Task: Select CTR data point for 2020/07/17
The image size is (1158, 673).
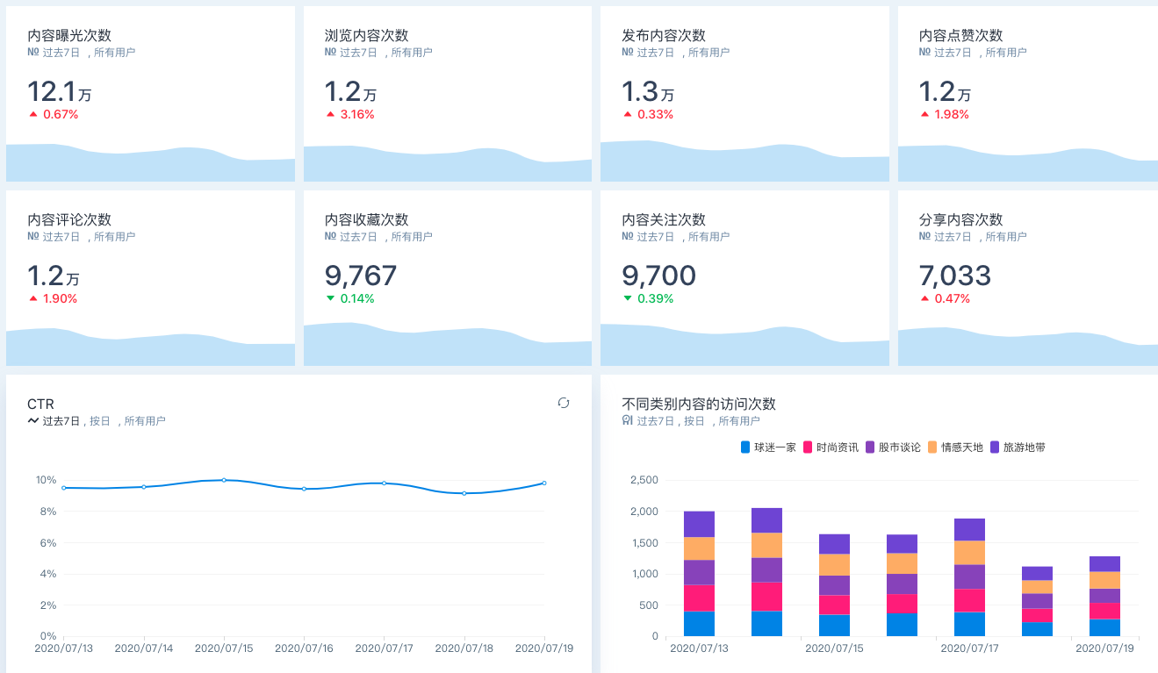Action: (384, 483)
